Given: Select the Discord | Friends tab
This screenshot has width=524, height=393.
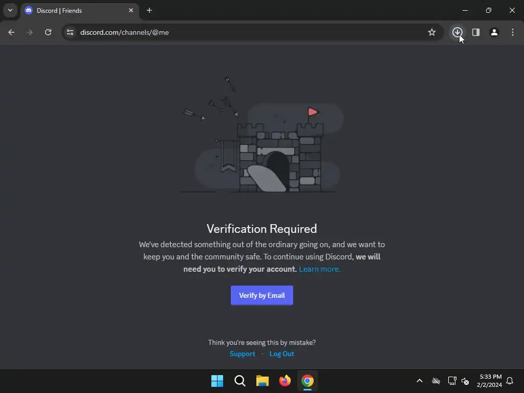Looking at the screenshot, I should tap(79, 11).
